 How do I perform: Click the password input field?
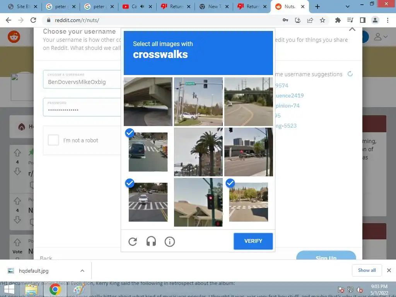pos(82,107)
